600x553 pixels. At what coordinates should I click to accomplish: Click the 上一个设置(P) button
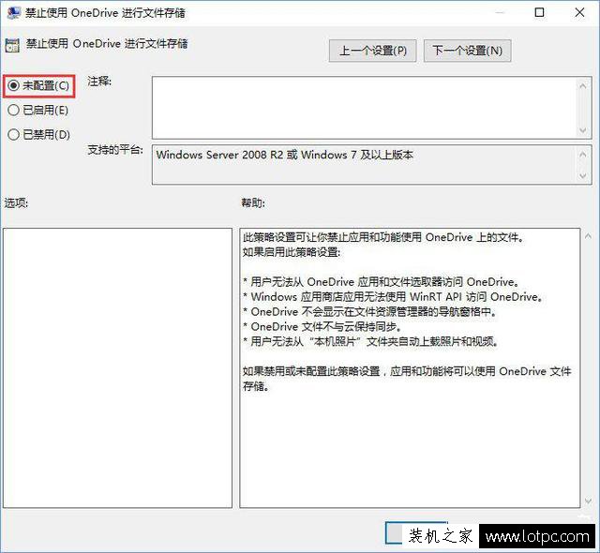coord(372,51)
